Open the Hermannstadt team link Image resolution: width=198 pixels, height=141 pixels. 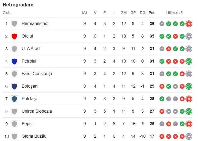point(35,24)
